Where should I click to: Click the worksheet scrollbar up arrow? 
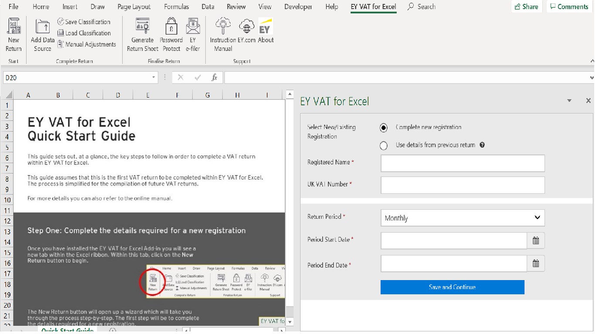click(x=291, y=95)
